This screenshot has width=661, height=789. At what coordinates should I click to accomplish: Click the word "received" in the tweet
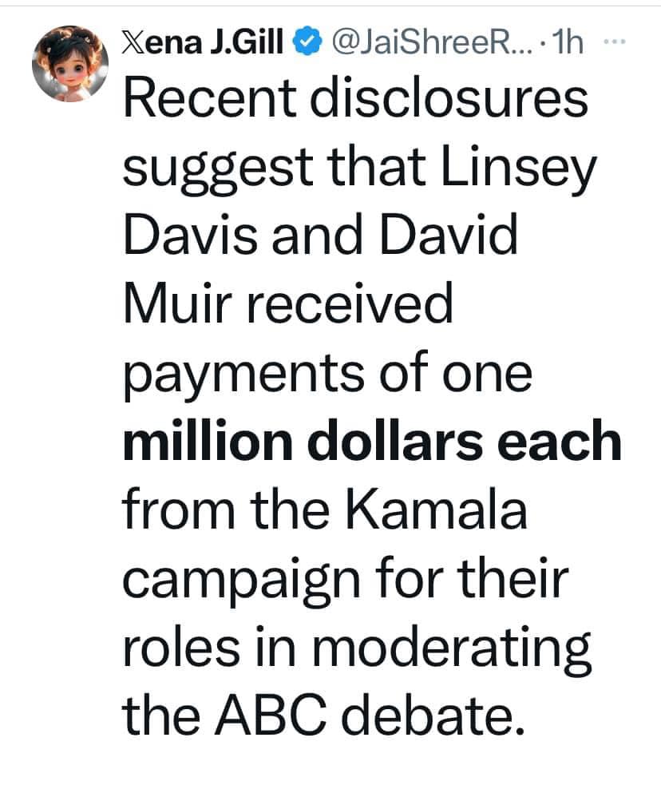[353, 307]
